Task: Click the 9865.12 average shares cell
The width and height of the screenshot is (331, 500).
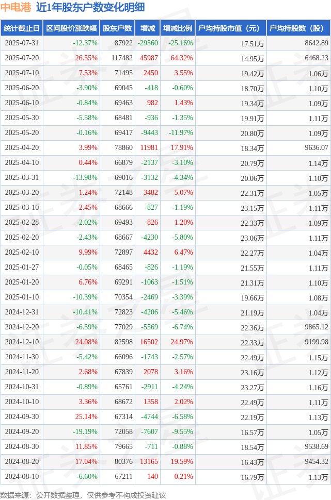Action: tap(317, 327)
